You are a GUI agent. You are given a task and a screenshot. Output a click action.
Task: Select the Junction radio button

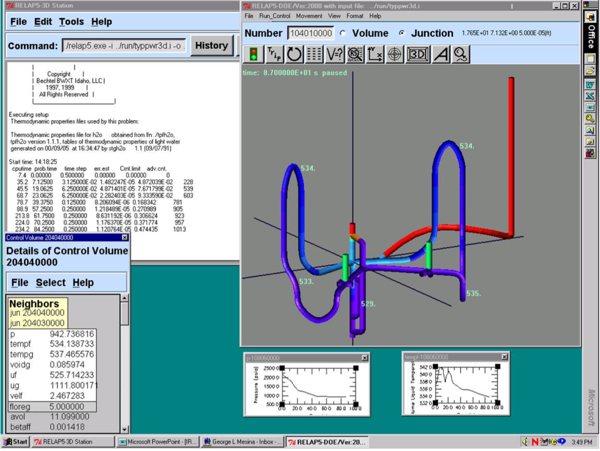click(x=402, y=33)
